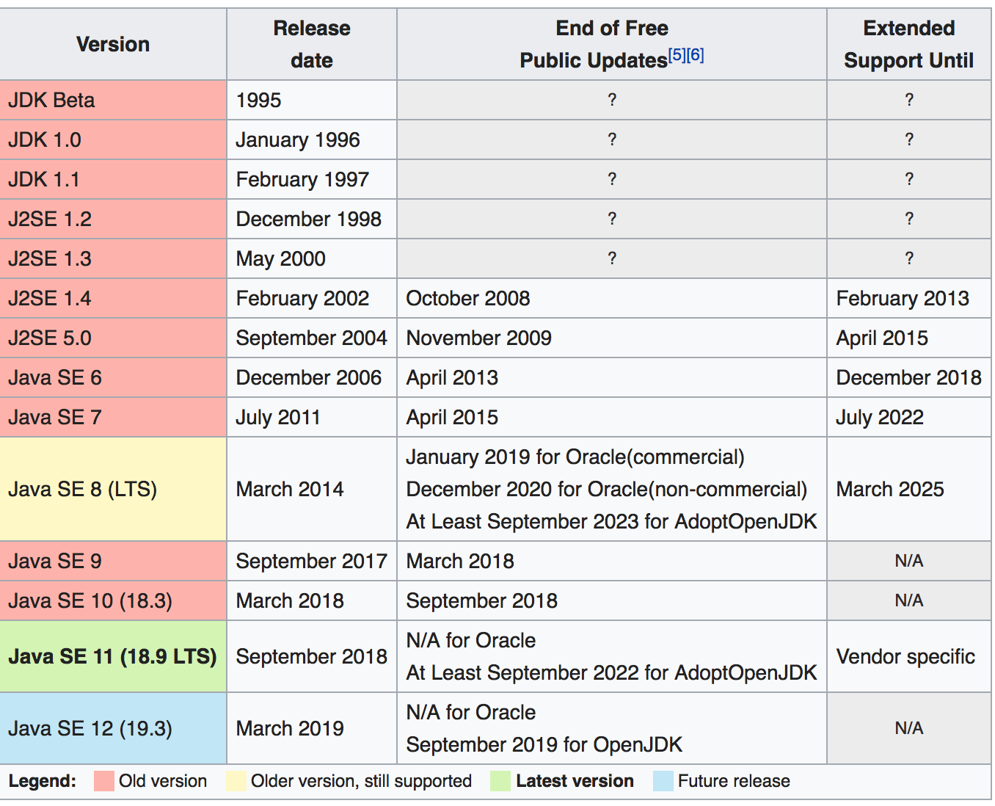Select the Java SE 6 version cell
995x806 pixels.
click(113, 377)
